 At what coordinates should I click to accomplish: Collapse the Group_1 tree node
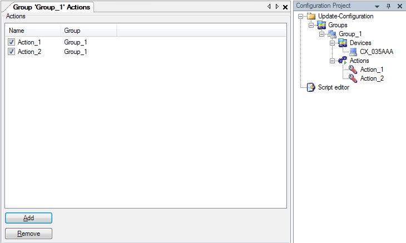tap(321, 34)
